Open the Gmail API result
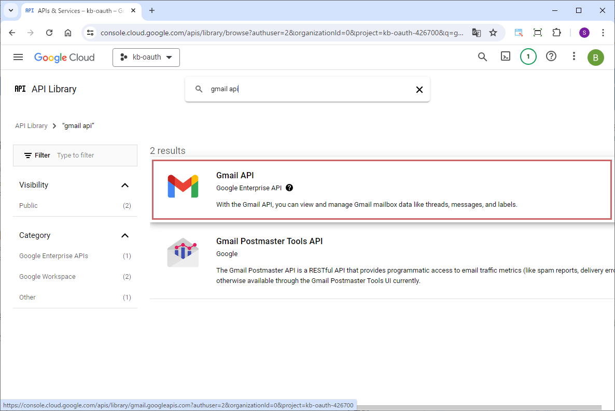 point(235,176)
